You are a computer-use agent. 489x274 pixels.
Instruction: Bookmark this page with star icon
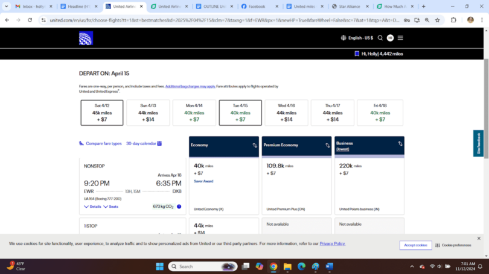(x=438, y=20)
